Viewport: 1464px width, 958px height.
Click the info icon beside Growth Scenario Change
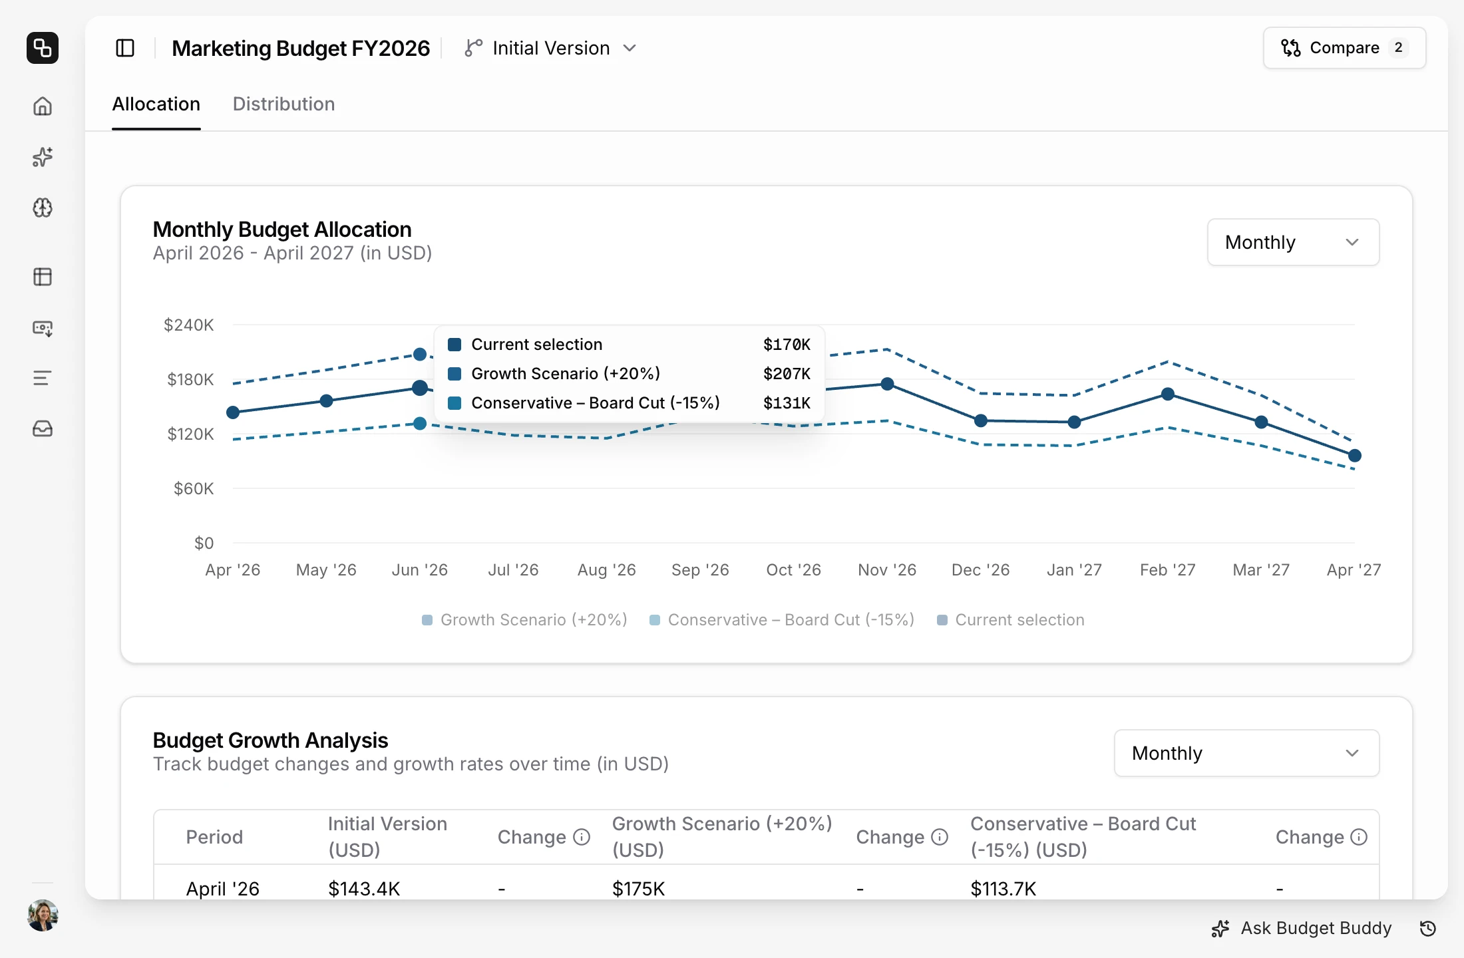(x=940, y=837)
